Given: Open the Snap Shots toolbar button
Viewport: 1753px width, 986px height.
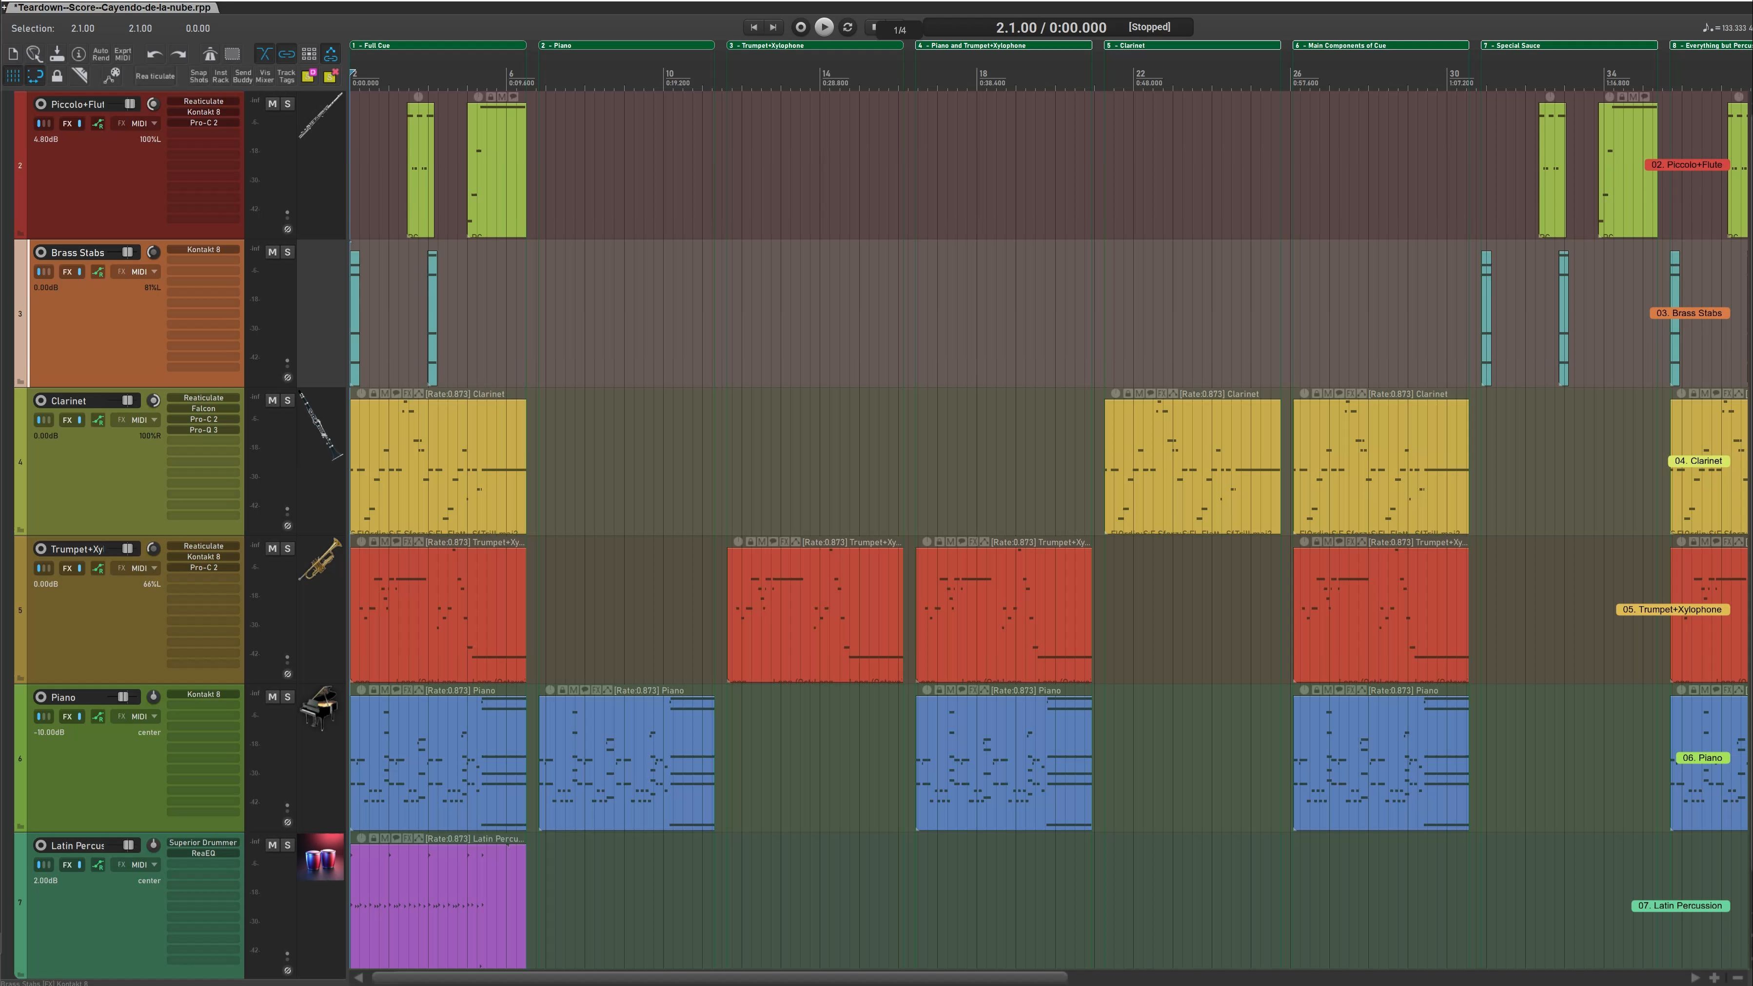Looking at the screenshot, I should tap(199, 76).
